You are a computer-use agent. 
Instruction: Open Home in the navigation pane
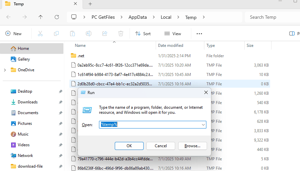pos(32,49)
